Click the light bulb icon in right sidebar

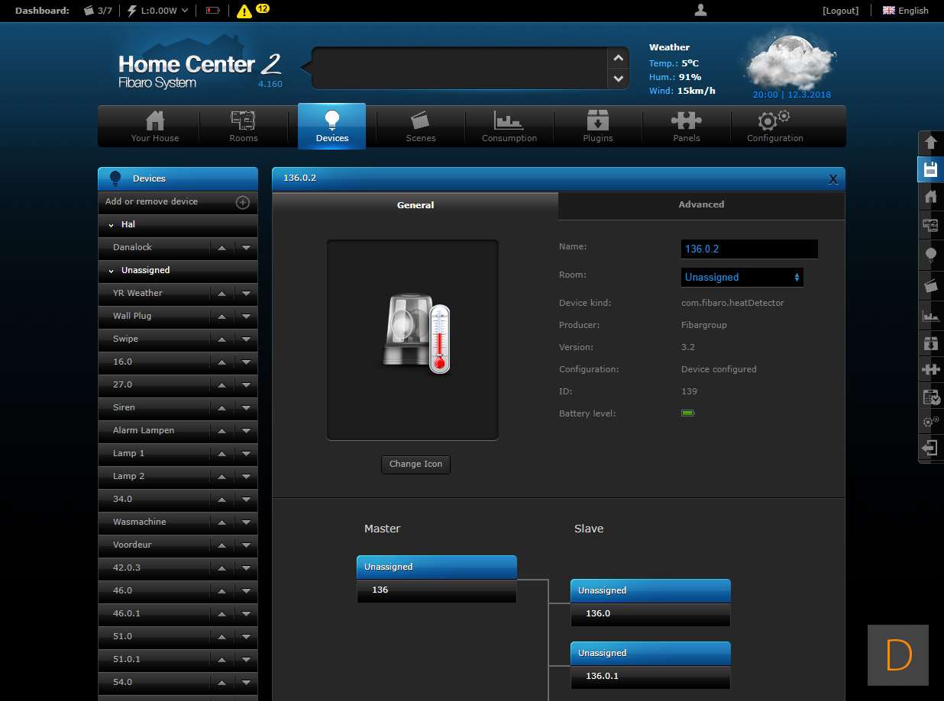click(x=930, y=255)
